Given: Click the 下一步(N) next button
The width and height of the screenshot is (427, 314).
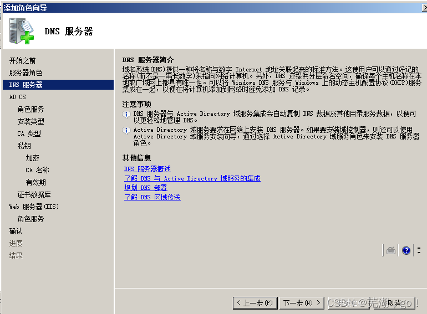Looking at the screenshot, I should [x=302, y=303].
